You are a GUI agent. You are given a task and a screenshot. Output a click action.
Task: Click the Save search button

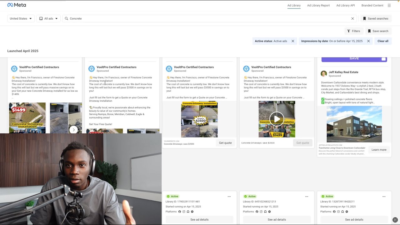(x=378, y=31)
